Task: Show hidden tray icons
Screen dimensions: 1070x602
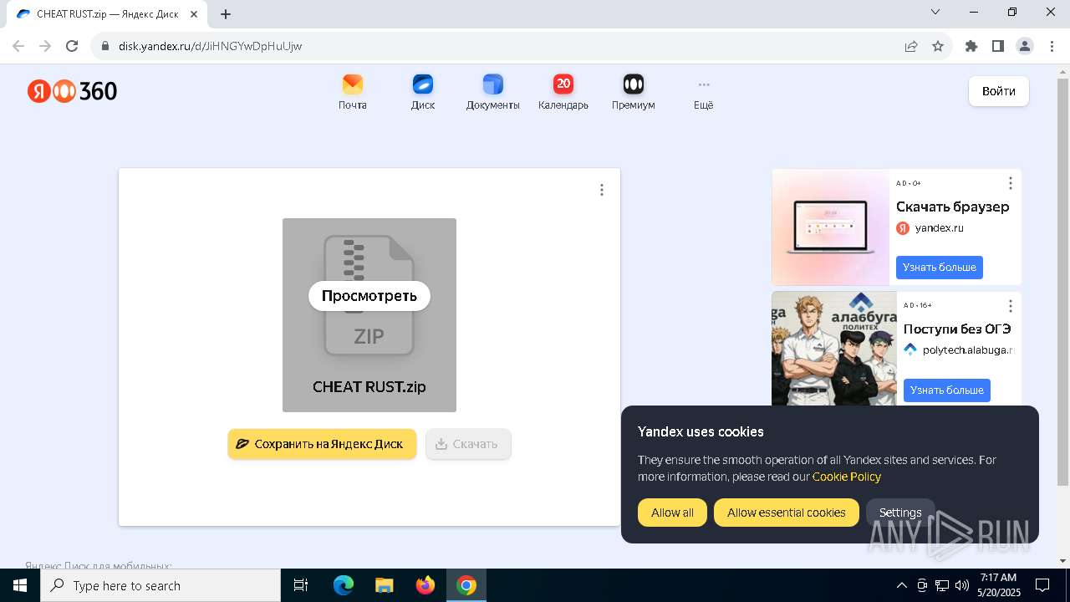Action: 901,585
